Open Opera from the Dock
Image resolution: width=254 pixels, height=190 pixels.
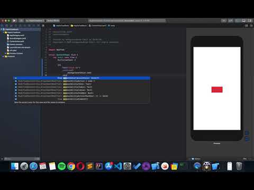pyautogui.click(x=80, y=166)
